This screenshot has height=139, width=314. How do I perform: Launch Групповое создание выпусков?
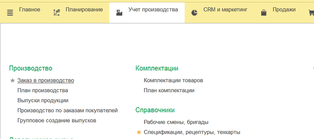tap(57, 121)
